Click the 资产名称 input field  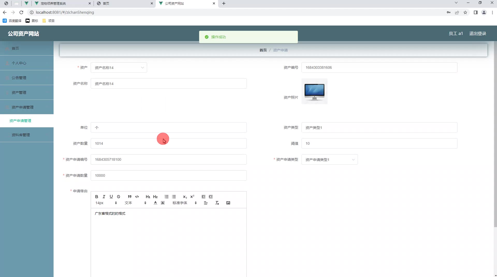click(169, 83)
